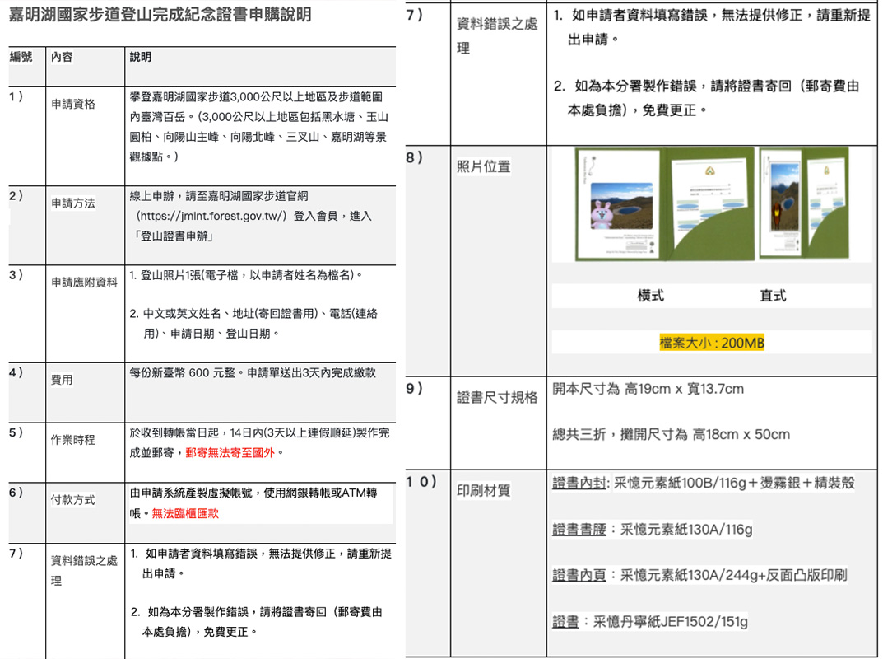The height and width of the screenshot is (659, 883).
Task: Click the red text 郵寄無法寄至國外
Action: tap(235, 452)
